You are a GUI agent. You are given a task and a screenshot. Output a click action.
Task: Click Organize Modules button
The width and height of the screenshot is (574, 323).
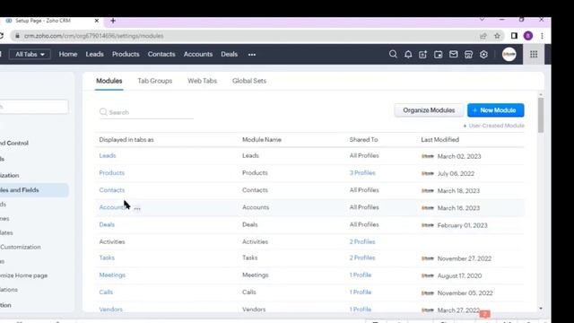pyautogui.click(x=429, y=110)
